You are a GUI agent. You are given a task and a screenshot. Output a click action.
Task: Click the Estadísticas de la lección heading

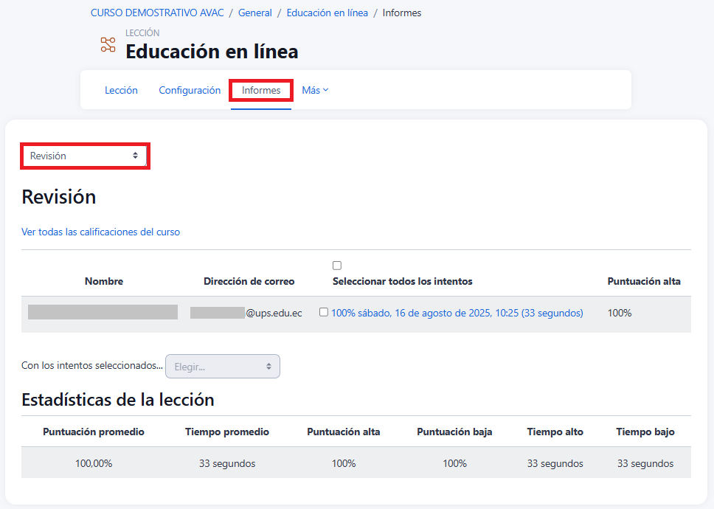118,400
